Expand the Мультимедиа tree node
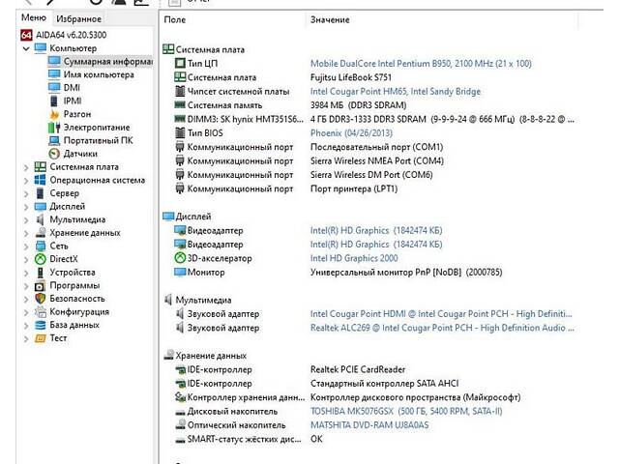This screenshot has height=464, width=619. pos(26,220)
